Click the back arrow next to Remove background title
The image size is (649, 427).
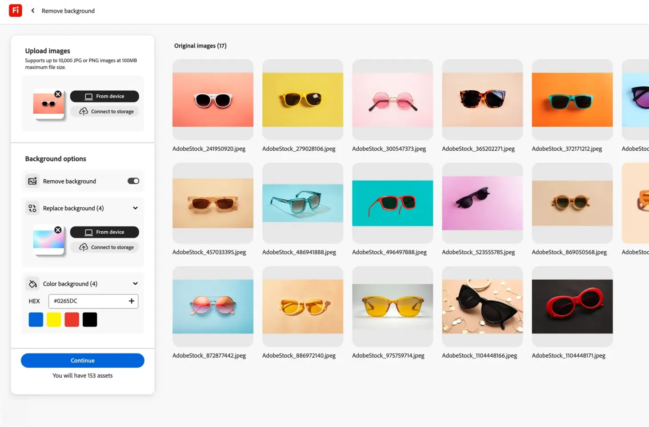pos(32,10)
